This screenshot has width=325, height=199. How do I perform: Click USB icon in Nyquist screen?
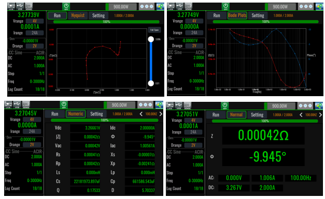pos(20,6)
